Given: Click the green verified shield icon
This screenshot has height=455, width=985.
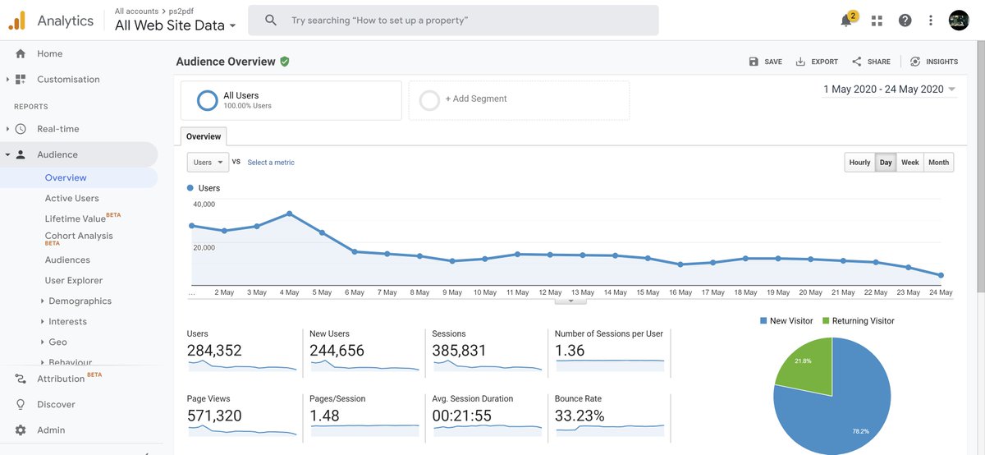Looking at the screenshot, I should coord(285,61).
